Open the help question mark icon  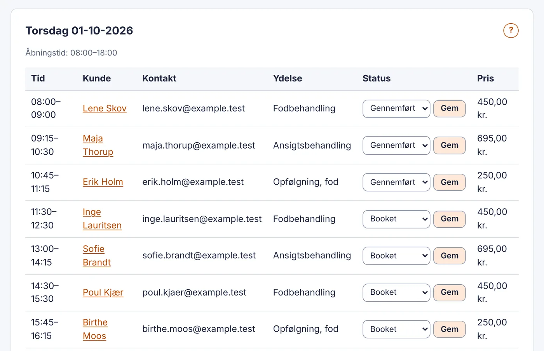click(511, 30)
